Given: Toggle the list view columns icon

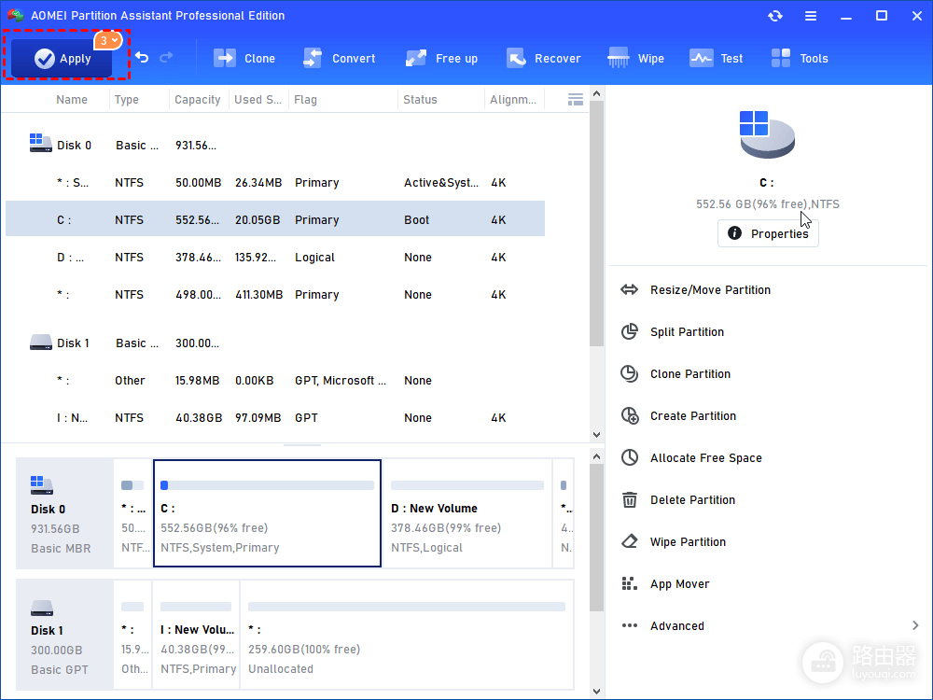Looking at the screenshot, I should coord(575,100).
